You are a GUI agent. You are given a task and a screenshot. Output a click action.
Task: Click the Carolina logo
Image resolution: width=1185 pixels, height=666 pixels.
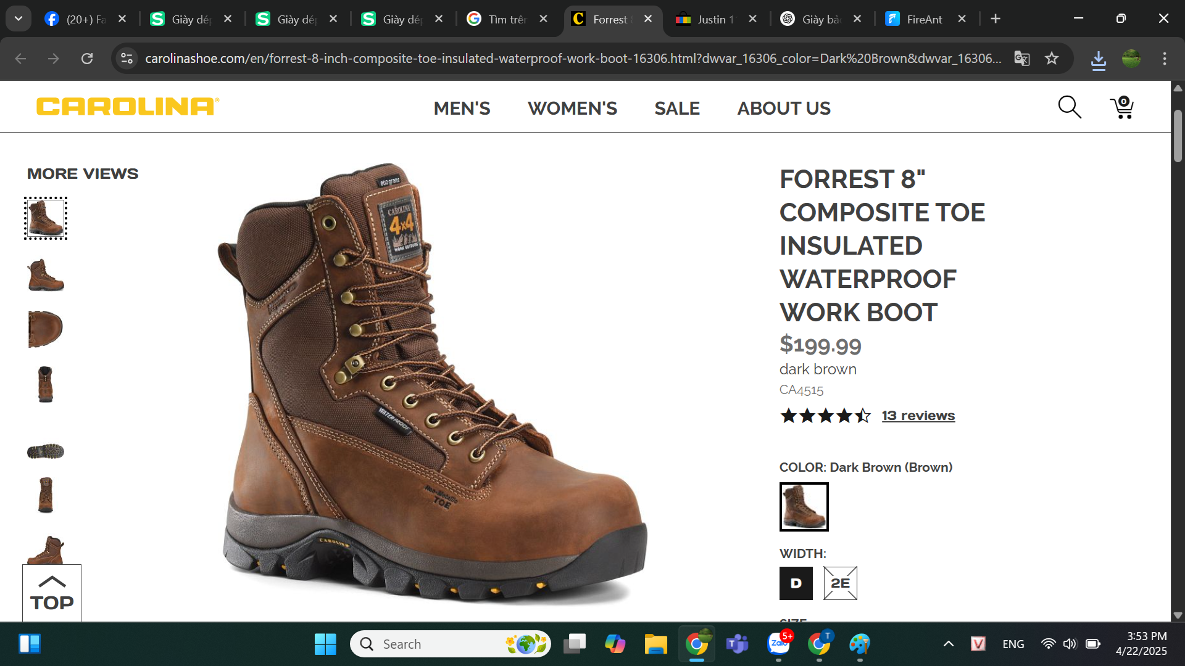pyautogui.click(x=128, y=107)
